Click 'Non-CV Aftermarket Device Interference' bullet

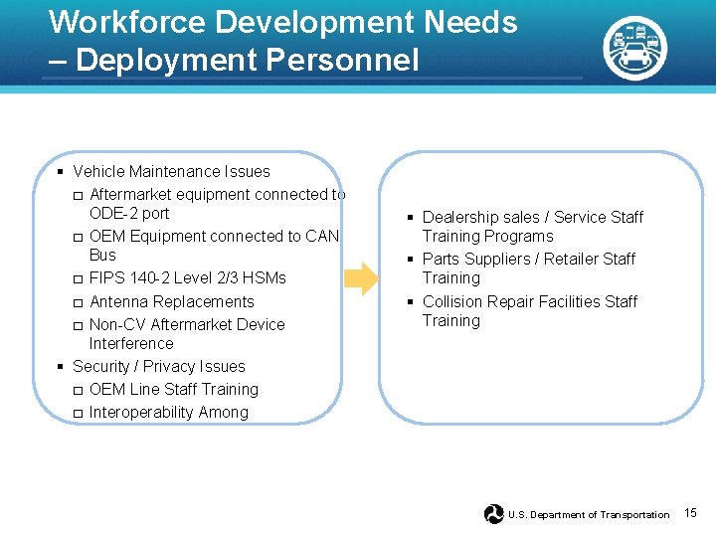pyautogui.click(x=187, y=334)
